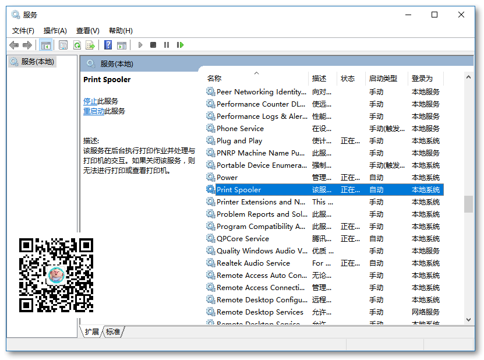Viewport: 484px width, 360px height.
Task: Open the Properties toolbar icon
Action: 63,45
